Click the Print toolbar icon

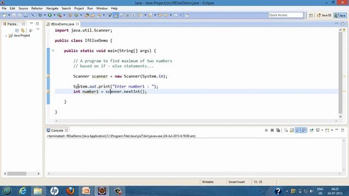(26, 15)
